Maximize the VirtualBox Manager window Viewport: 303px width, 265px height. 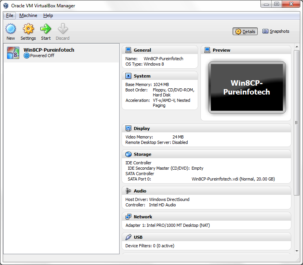[x=277, y=4]
